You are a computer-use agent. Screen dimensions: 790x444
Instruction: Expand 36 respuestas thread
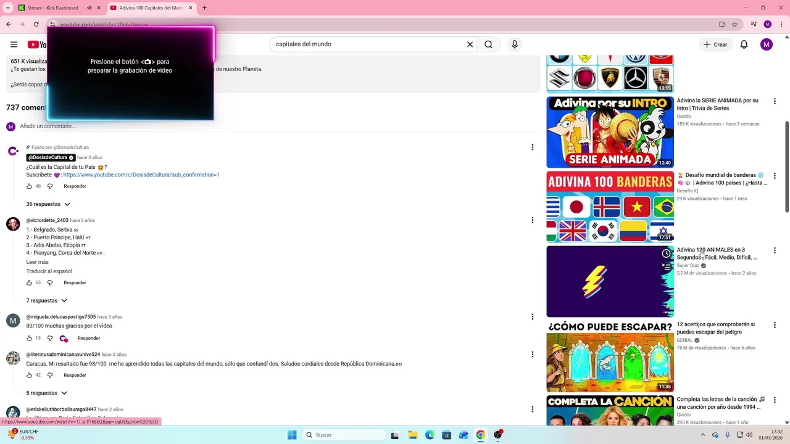[x=48, y=204]
